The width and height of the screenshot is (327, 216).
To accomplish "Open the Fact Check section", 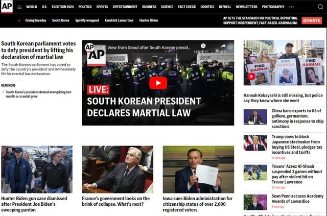I will pos(186,7).
